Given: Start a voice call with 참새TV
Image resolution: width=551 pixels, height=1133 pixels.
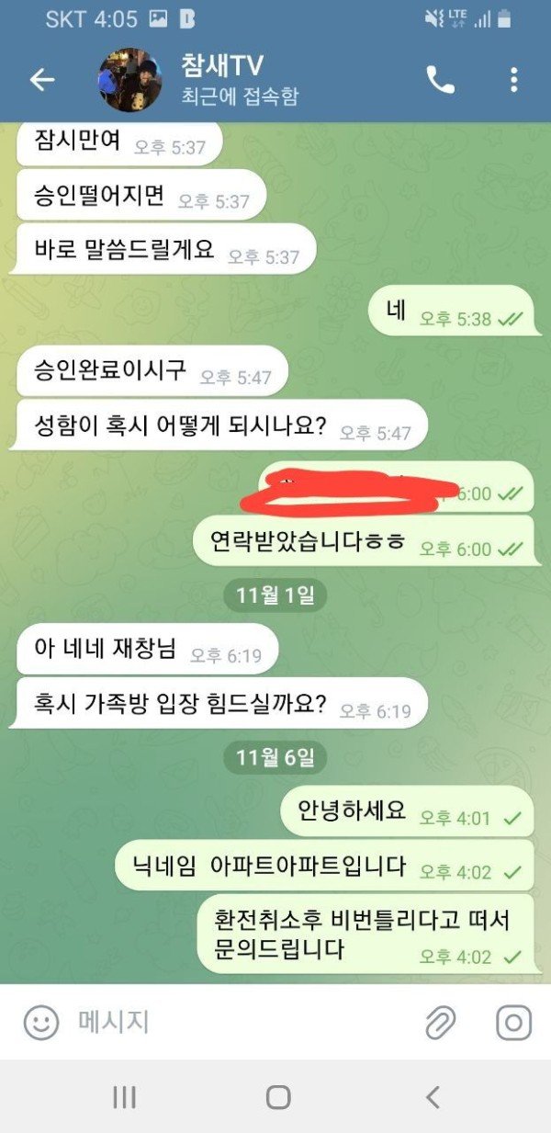Looking at the screenshot, I should click(441, 80).
